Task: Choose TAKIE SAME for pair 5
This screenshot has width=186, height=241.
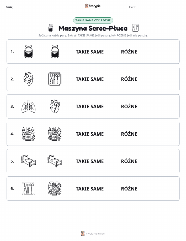Action: click(90, 161)
